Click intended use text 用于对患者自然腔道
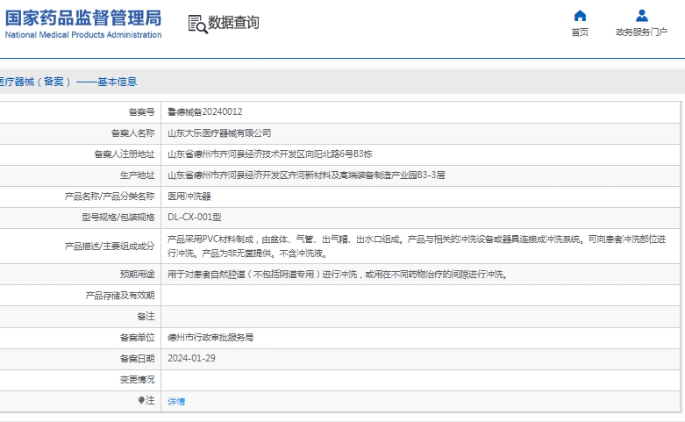 pyautogui.click(x=338, y=275)
